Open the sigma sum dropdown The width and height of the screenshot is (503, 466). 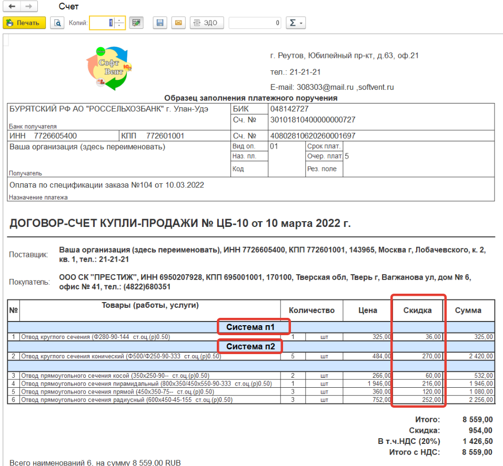(x=296, y=23)
